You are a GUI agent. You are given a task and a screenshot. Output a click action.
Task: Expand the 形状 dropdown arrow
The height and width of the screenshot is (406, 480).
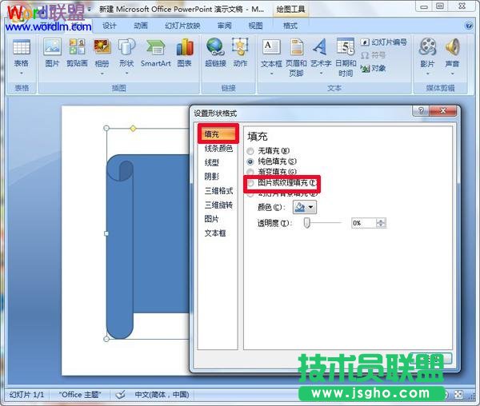click(126, 74)
